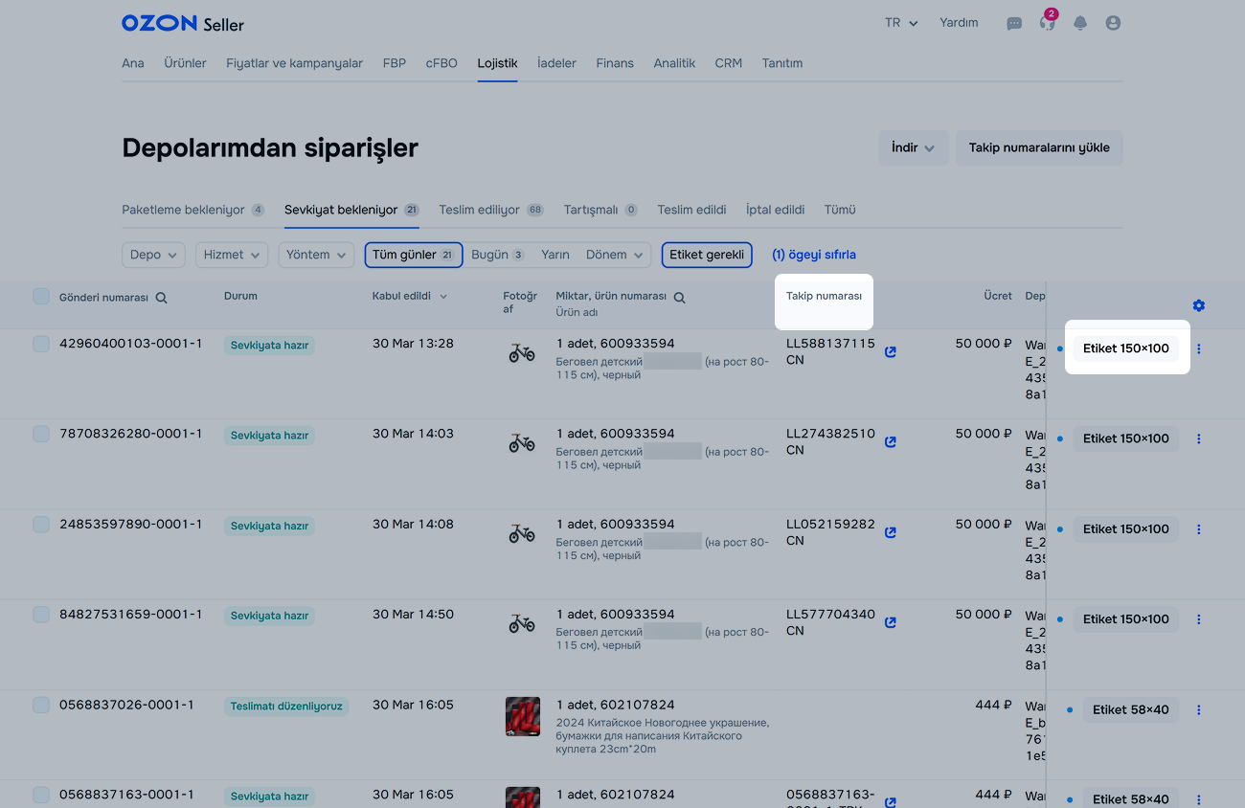This screenshot has width=1245, height=808.
Task: Go to the Finans menu
Action: [615, 63]
